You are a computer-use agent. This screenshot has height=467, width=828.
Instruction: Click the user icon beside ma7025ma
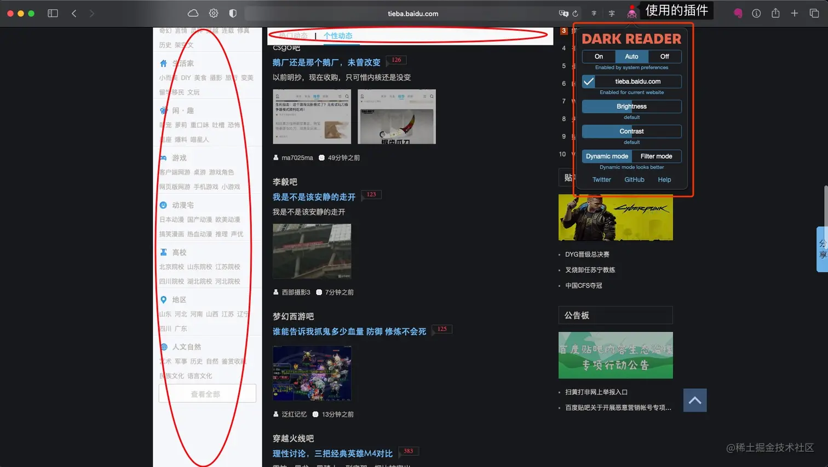pos(276,157)
